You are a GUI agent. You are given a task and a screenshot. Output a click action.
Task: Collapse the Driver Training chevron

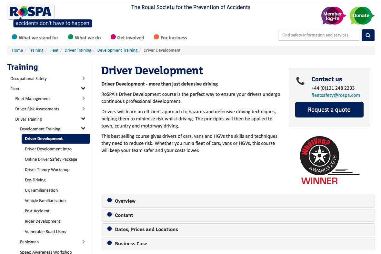click(x=83, y=119)
